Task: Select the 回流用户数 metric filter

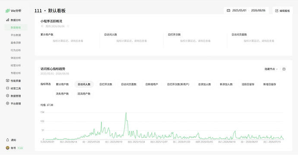Action: tap(84, 93)
